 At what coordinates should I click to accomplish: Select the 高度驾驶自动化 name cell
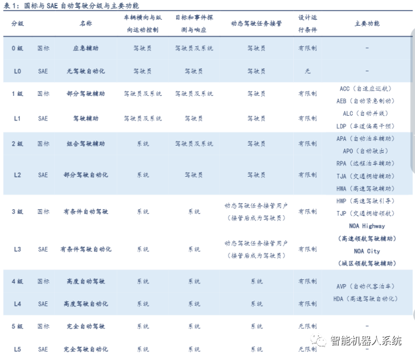coord(86,304)
